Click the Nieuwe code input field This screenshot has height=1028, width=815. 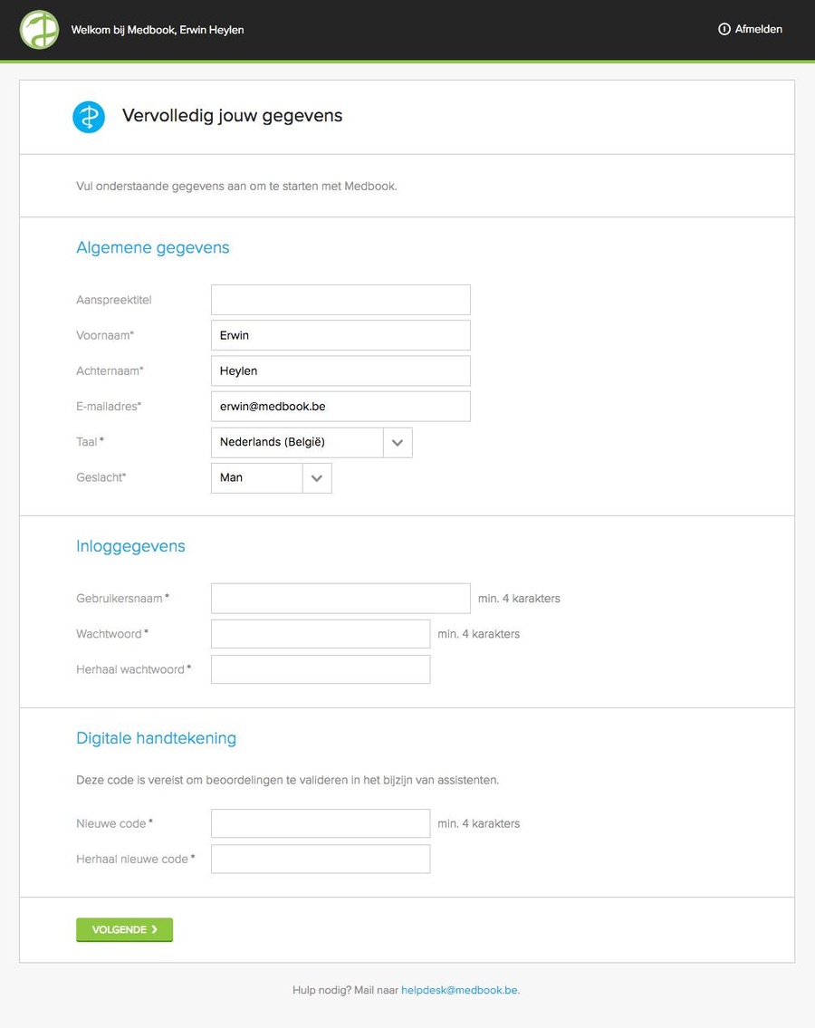tap(321, 823)
